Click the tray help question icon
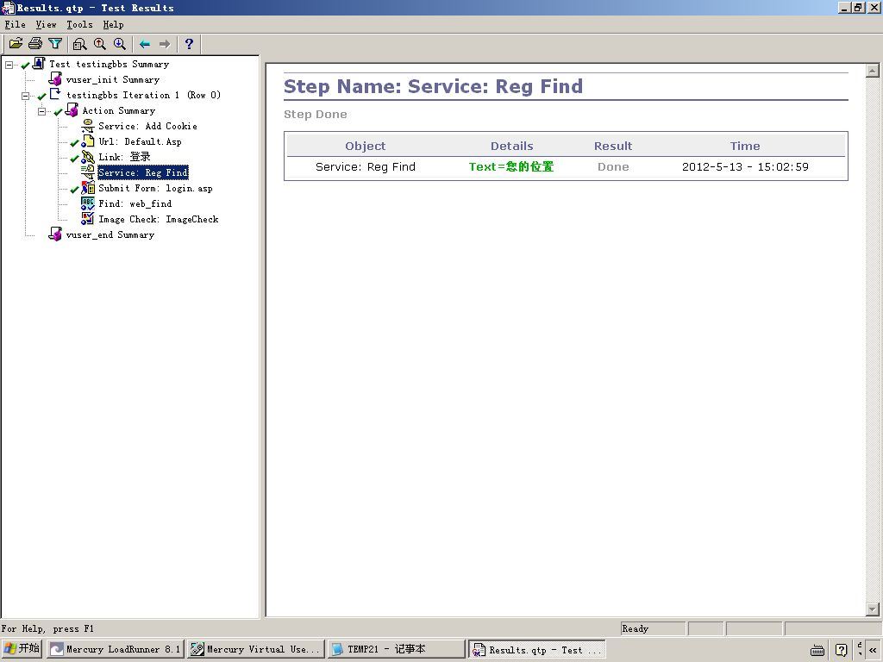This screenshot has height=662, width=883. coord(841,650)
